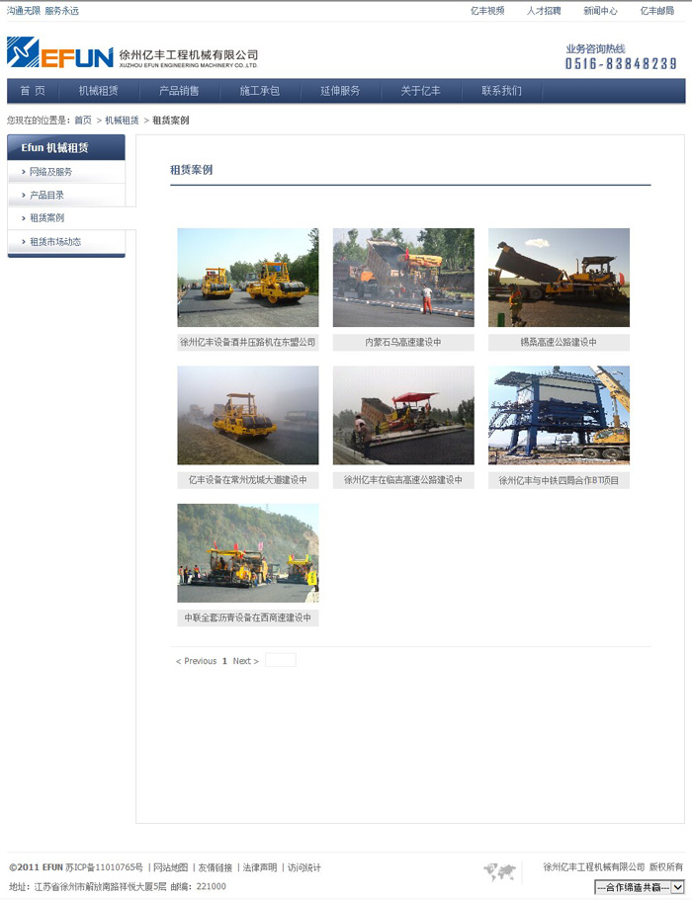Open 机械租赁 navigation menu item
This screenshot has height=900, width=692.
click(98, 91)
